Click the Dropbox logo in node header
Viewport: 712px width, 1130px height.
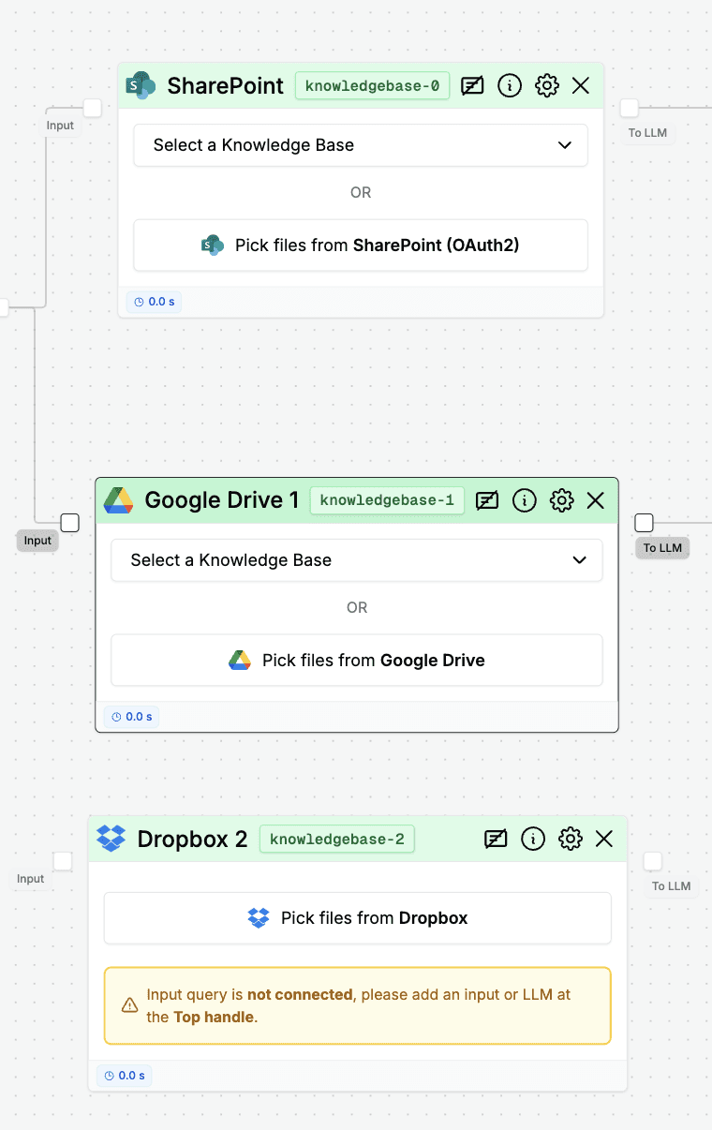tap(111, 839)
